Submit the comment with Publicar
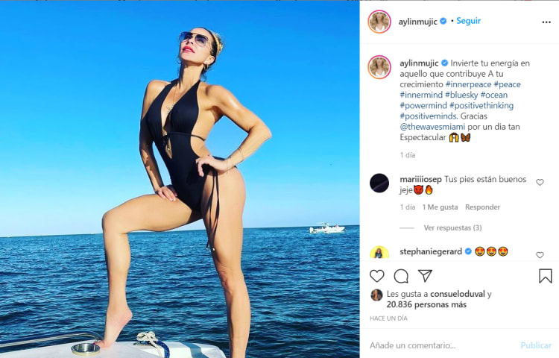This screenshot has width=559, height=358. [536, 345]
